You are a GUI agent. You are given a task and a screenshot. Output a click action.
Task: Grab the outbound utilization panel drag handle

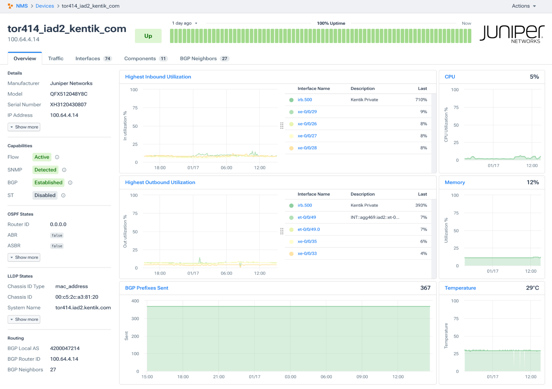tap(282, 231)
